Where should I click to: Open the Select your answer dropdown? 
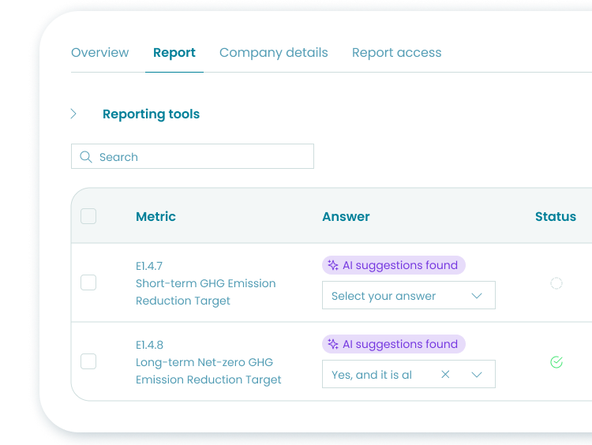tap(409, 295)
